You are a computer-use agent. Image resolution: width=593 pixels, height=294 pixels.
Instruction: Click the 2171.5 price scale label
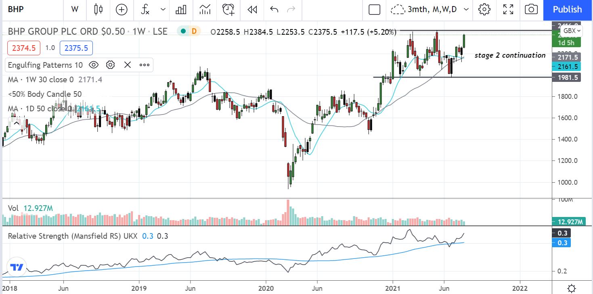566,58
